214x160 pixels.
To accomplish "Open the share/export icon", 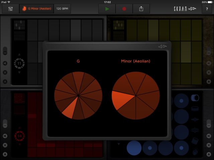I will pos(141,9).
